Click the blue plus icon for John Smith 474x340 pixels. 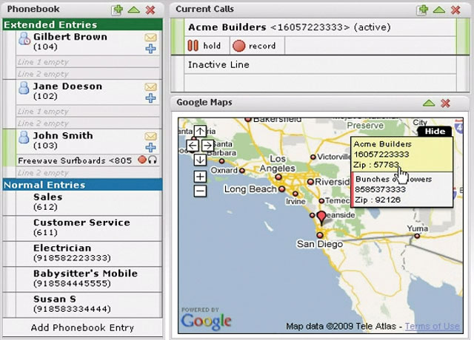point(150,148)
